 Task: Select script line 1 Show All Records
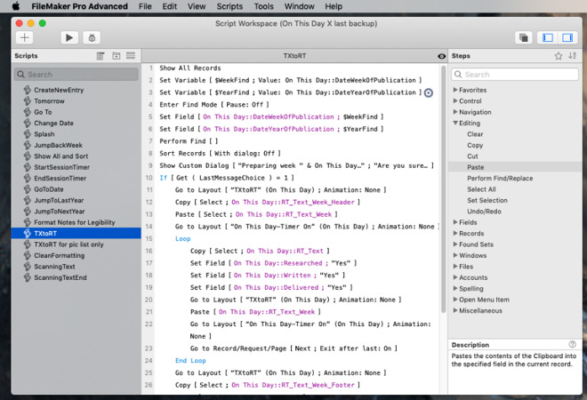point(190,68)
